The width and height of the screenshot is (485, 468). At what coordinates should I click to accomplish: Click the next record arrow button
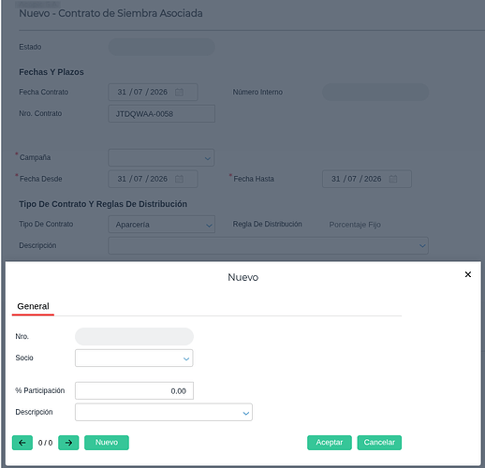tap(68, 443)
